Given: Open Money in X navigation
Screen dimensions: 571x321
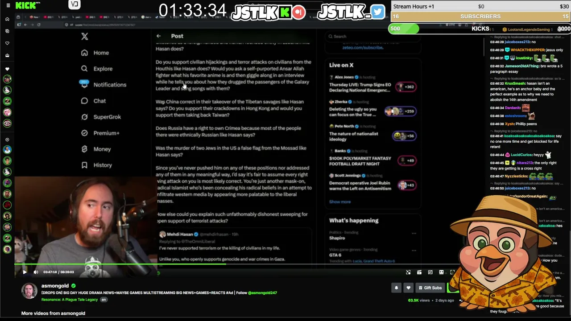Looking at the screenshot, I should tap(96, 149).
